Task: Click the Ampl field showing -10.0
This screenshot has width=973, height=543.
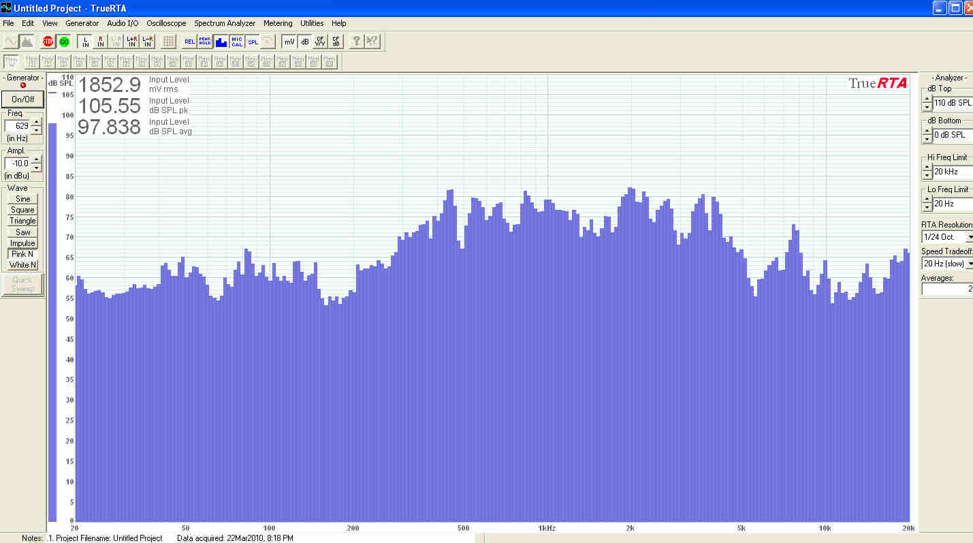Action: 18,164
